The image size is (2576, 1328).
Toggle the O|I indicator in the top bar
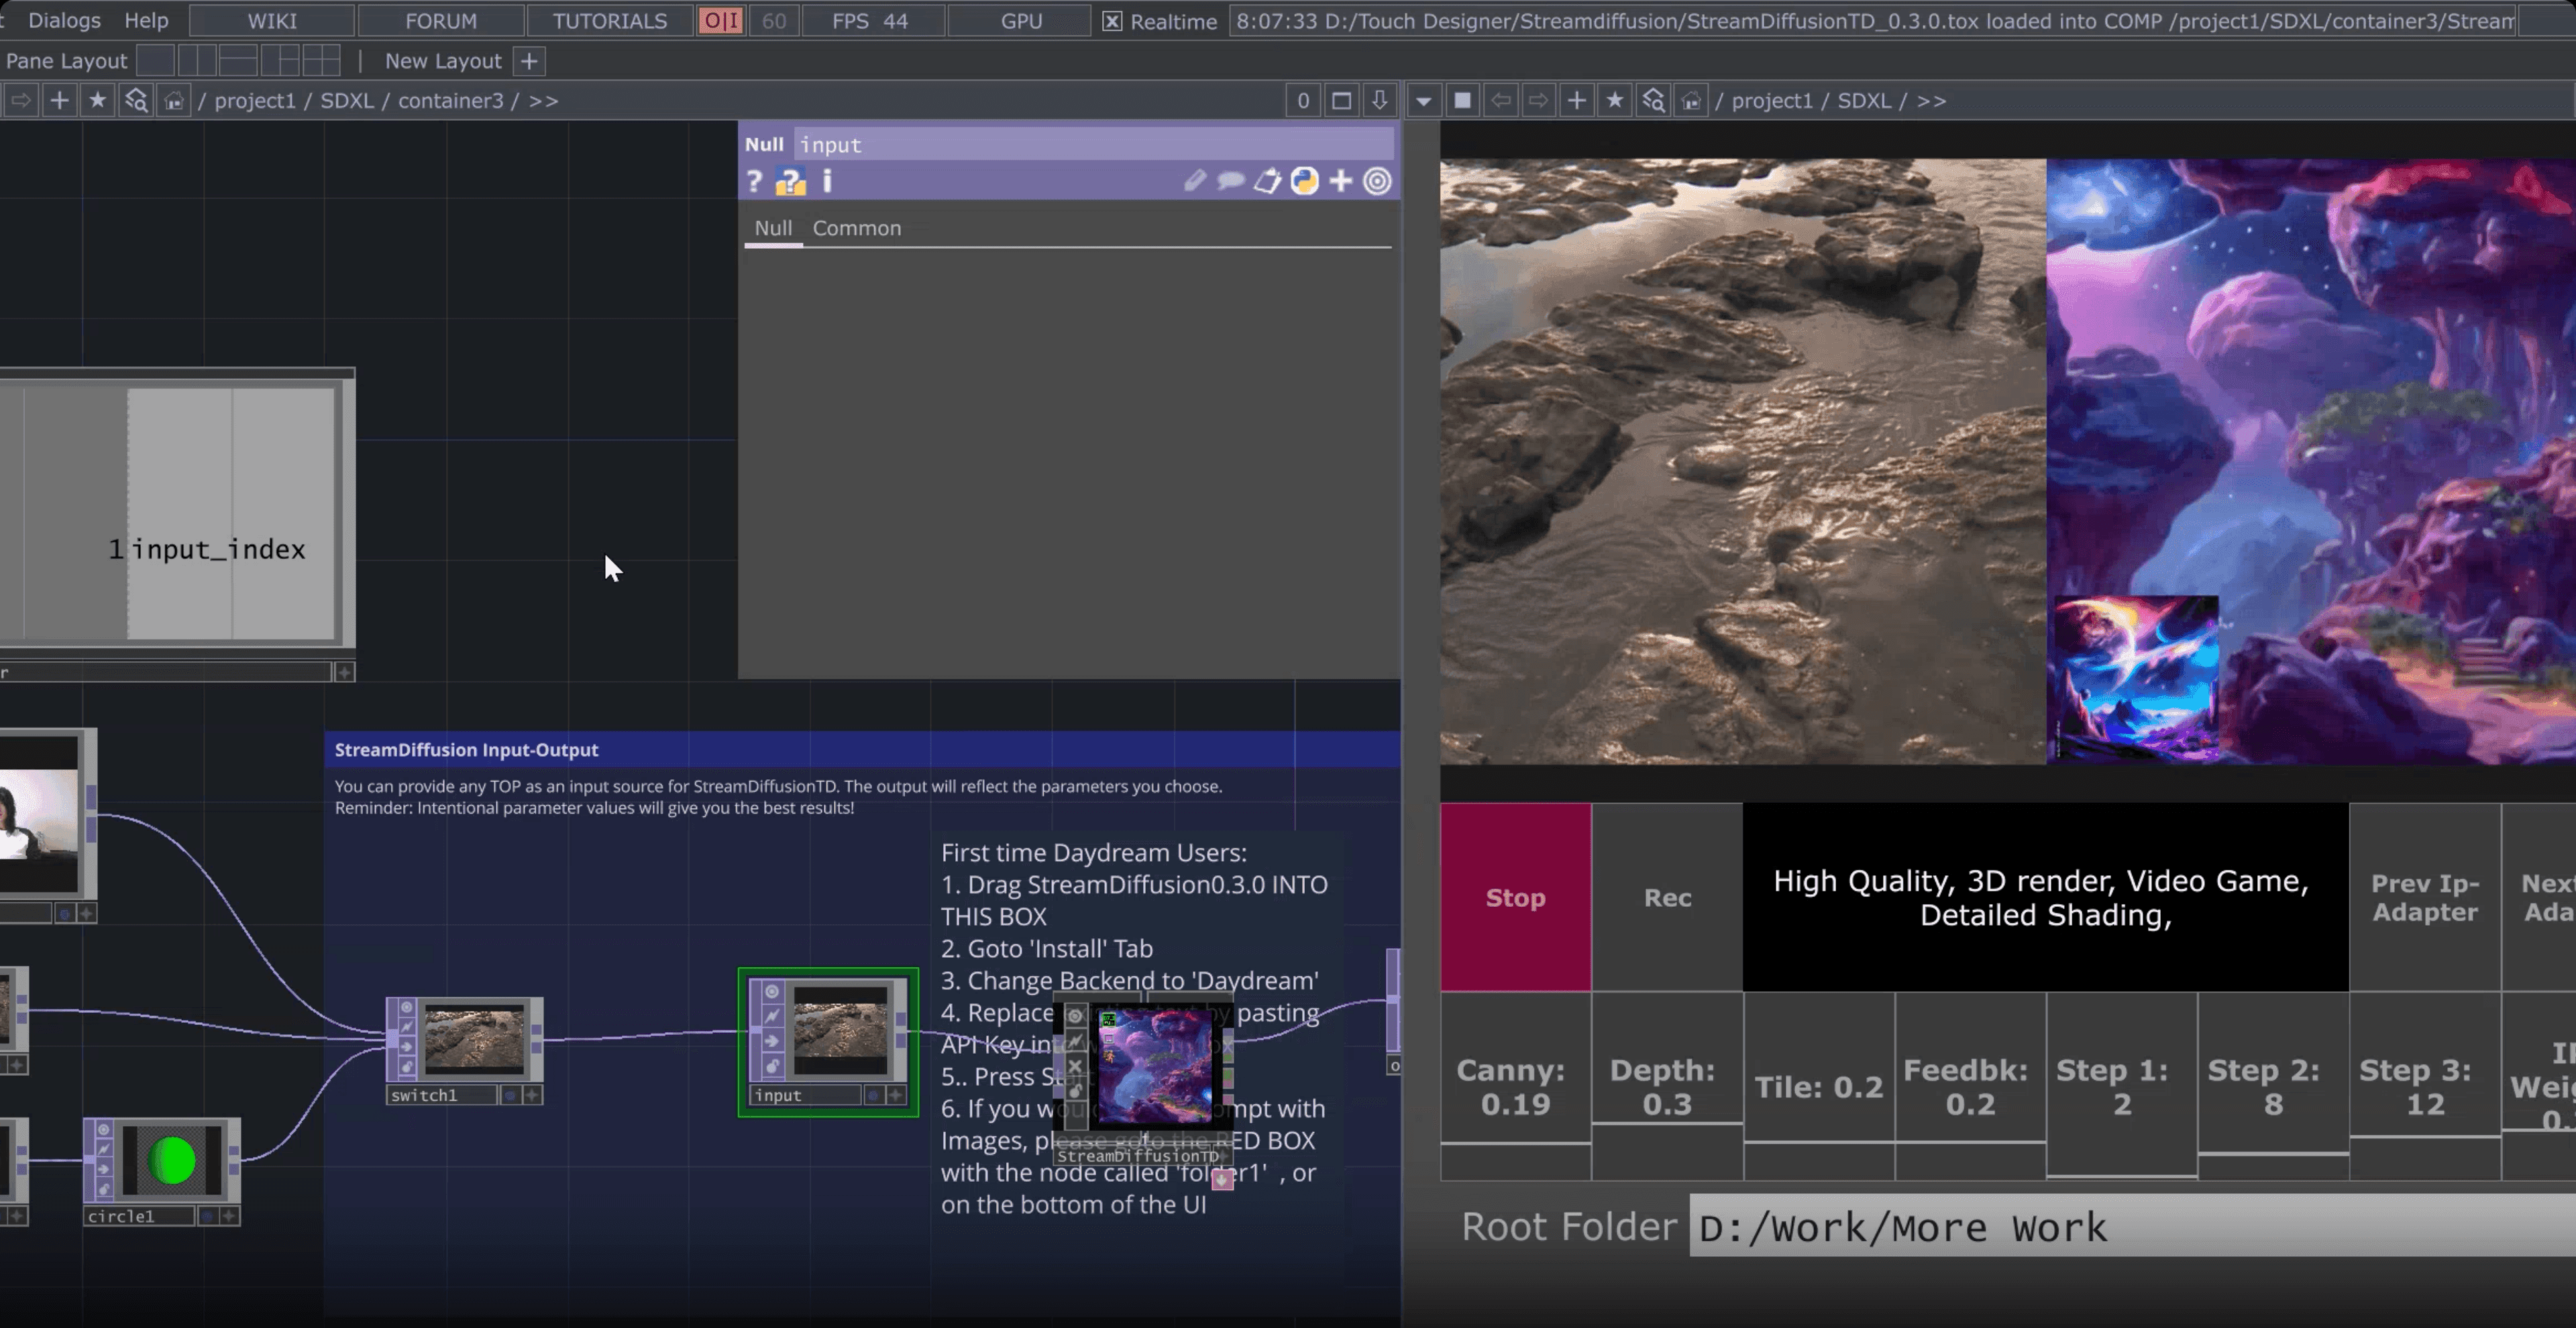[720, 20]
